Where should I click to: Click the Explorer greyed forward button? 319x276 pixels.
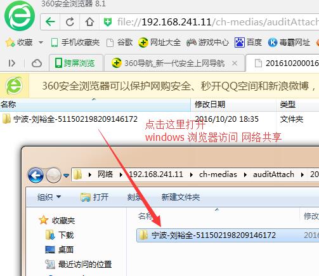point(53,175)
